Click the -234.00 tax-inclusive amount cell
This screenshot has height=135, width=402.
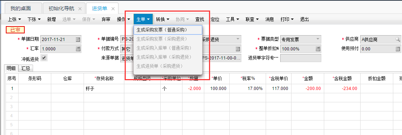(342, 89)
